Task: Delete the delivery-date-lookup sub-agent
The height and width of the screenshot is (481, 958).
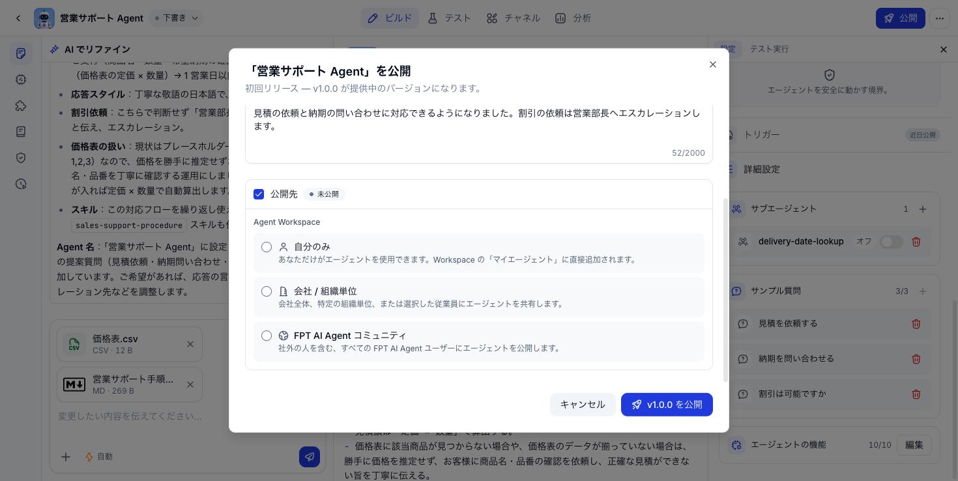Action: [x=916, y=242]
